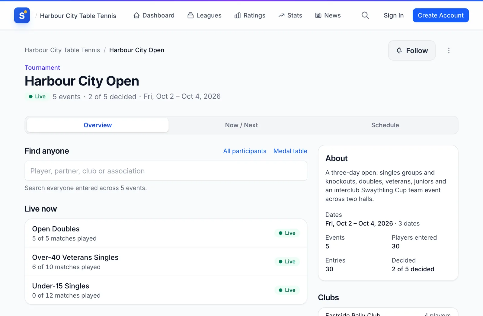Click '0 of 12 matches played' text
The width and height of the screenshot is (483, 316).
tap(66, 295)
